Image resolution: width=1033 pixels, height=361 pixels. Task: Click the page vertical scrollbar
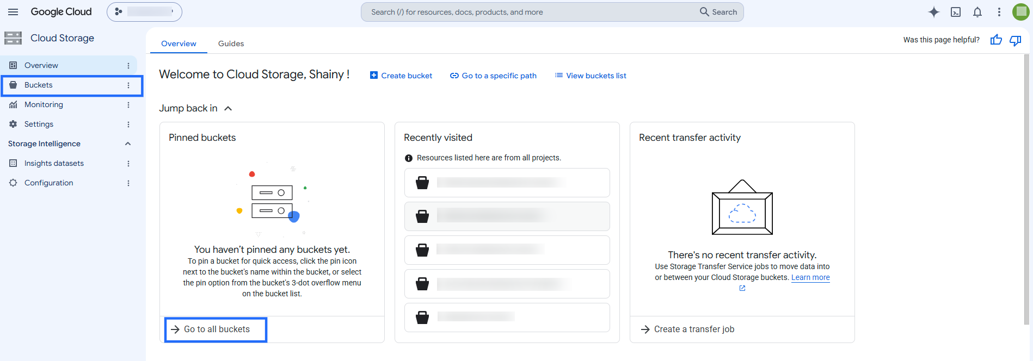(1026, 190)
